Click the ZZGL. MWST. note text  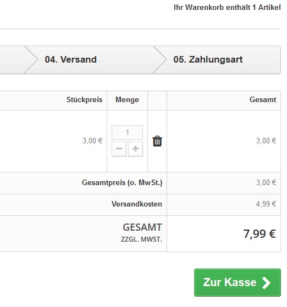tap(141, 239)
